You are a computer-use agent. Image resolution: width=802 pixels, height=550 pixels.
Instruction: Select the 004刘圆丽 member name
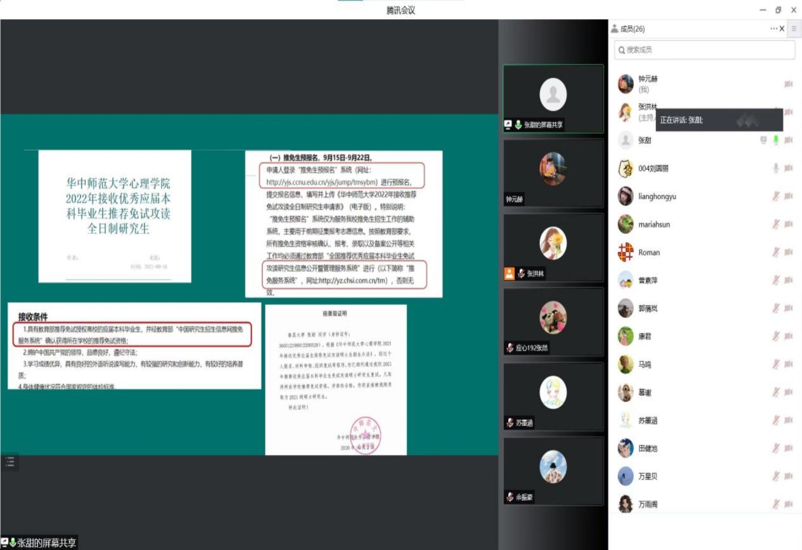(653, 169)
